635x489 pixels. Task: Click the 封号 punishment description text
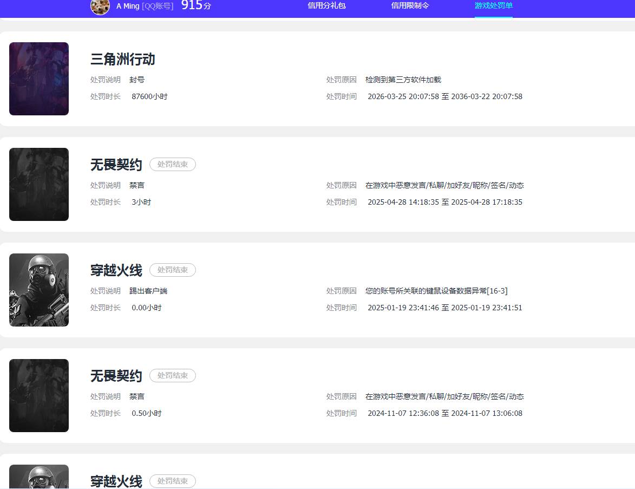click(137, 80)
